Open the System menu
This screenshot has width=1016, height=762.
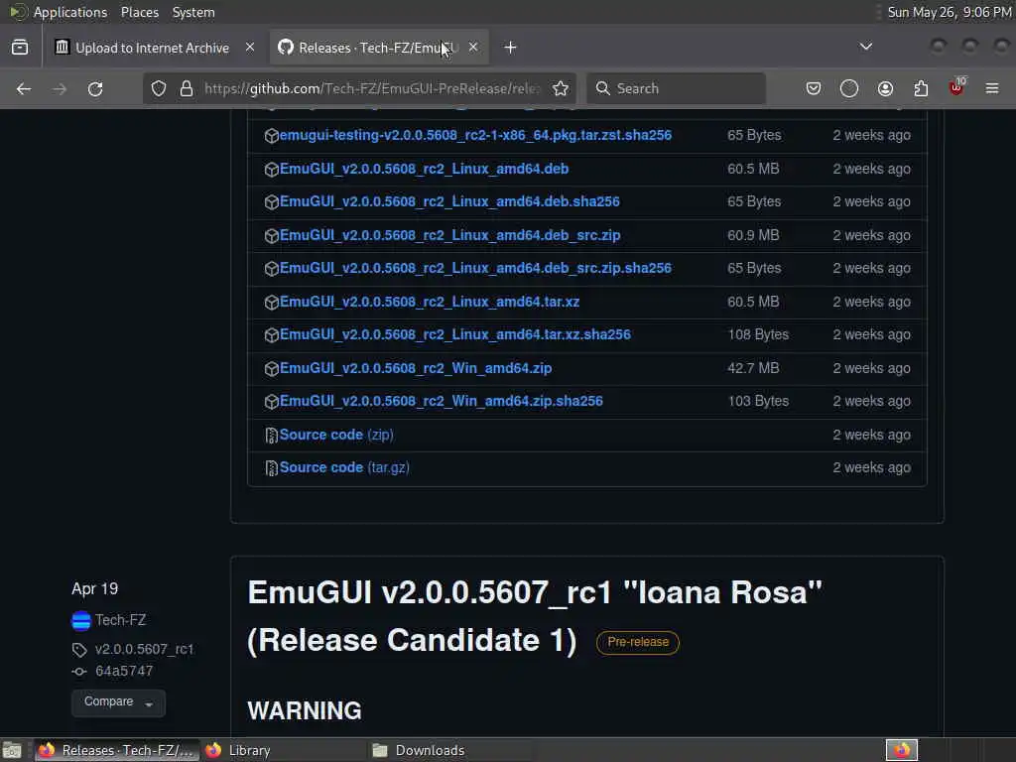[193, 12]
